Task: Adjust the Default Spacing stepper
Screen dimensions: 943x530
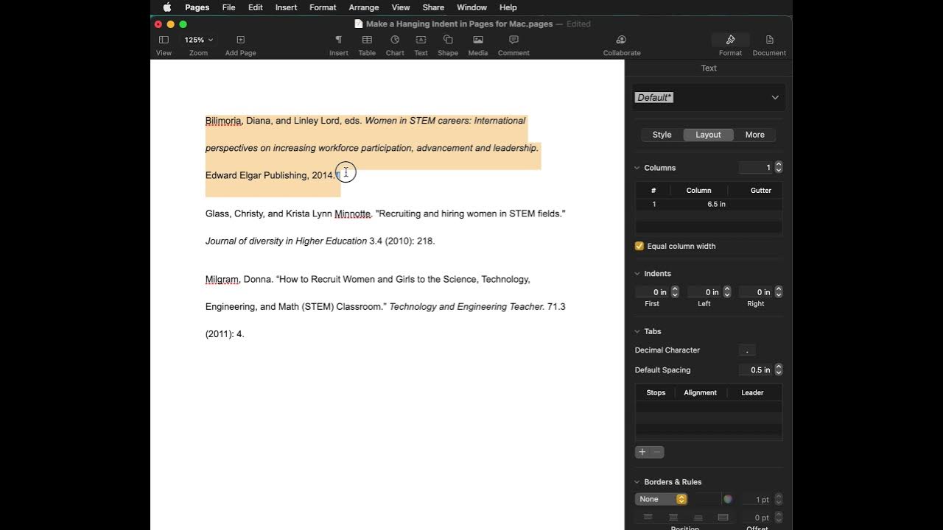Action: pyautogui.click(x=779, y=370)
